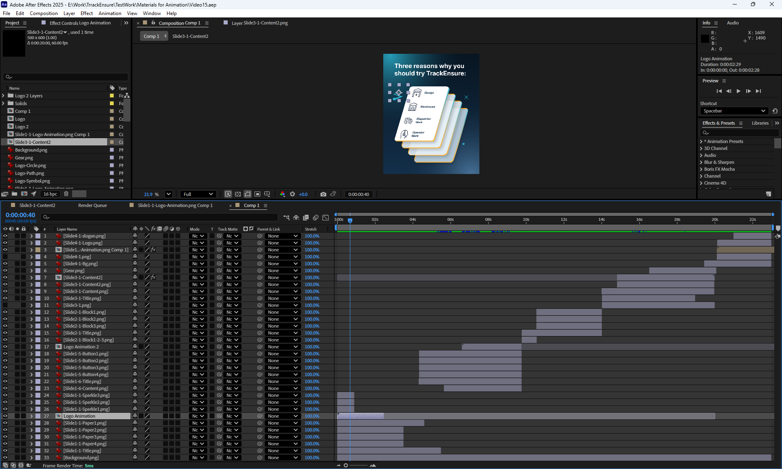This screenshot has height=469, width=782.
Task: Open grid and guide options icon
Action: (267, 194)
